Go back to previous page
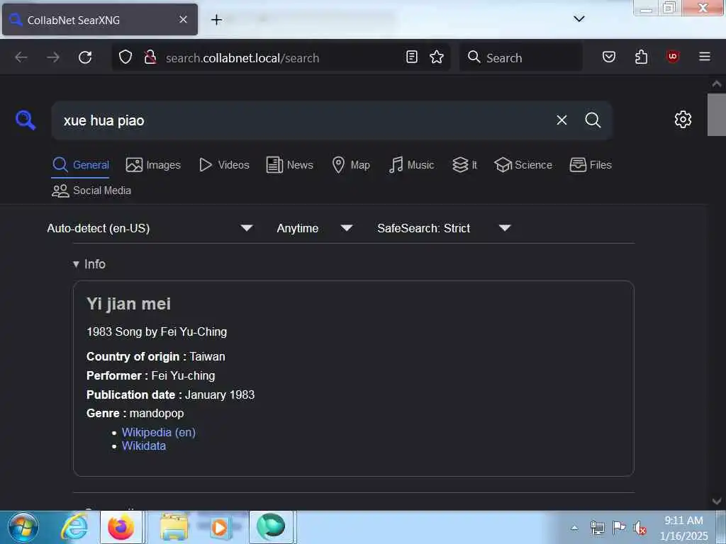Image resolution: width=726 pixels, height=544 pixels. tap(21, 57)
